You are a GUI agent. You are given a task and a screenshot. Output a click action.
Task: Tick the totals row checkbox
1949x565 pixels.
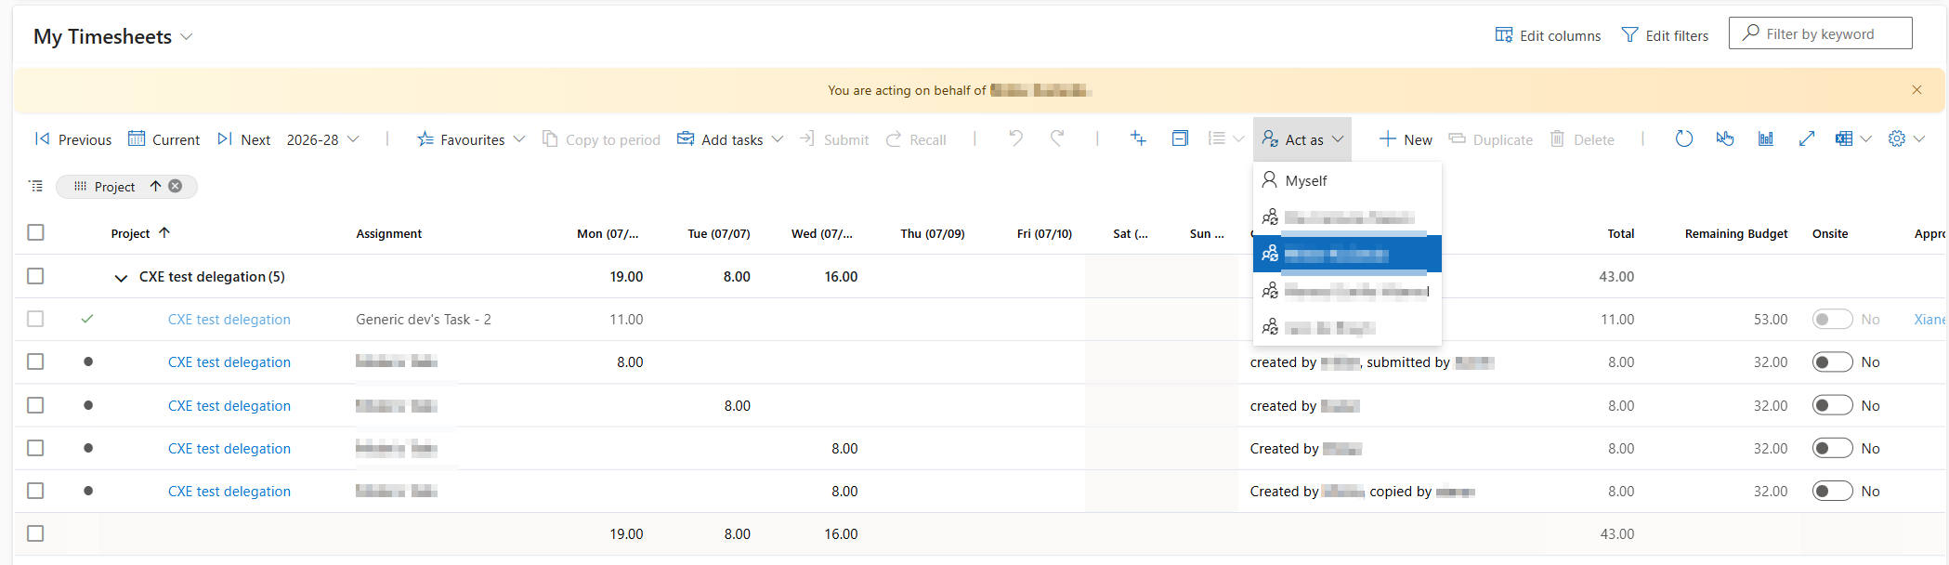[x=35, y=533]
